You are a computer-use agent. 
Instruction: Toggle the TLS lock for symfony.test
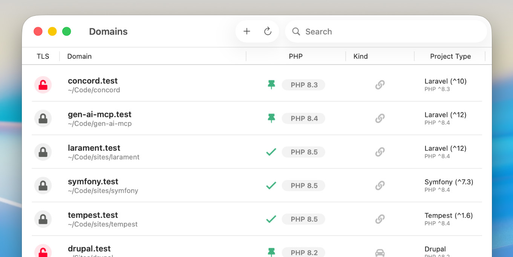43,186
